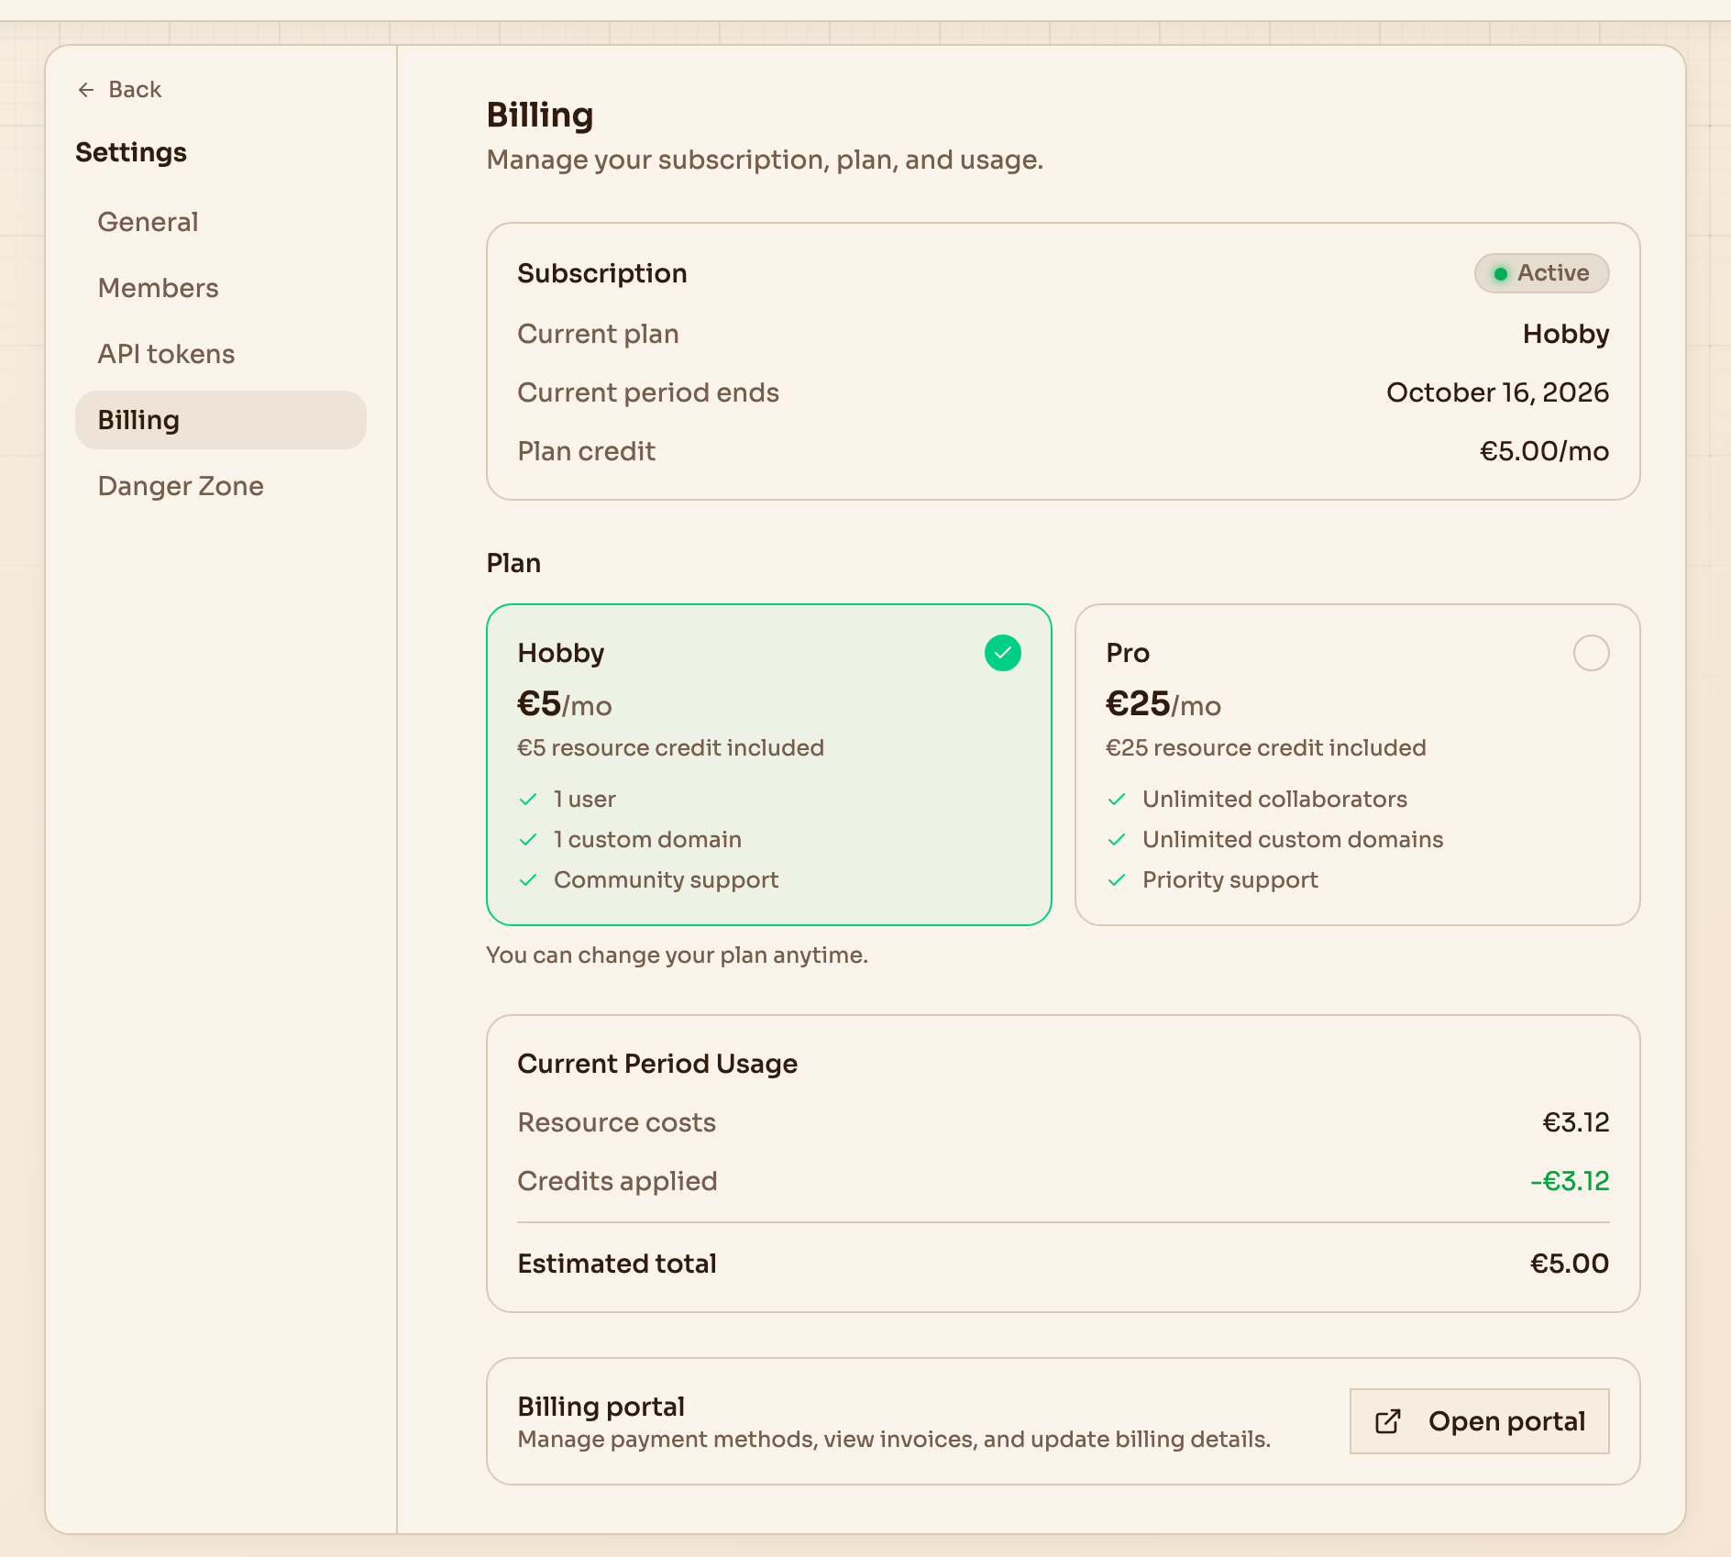Click the green Active status dot

click(1501, 274)
